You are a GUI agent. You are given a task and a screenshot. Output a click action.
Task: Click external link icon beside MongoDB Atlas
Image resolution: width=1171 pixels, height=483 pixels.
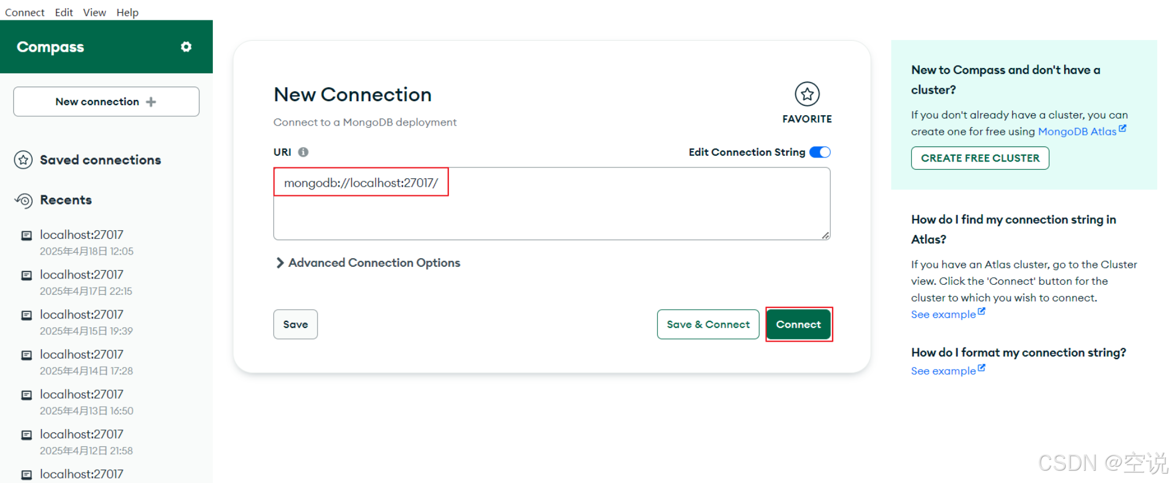(1123, 128)
